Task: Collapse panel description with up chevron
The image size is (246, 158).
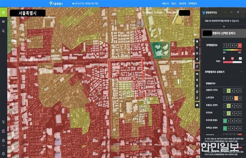Action: pos(224,26)
